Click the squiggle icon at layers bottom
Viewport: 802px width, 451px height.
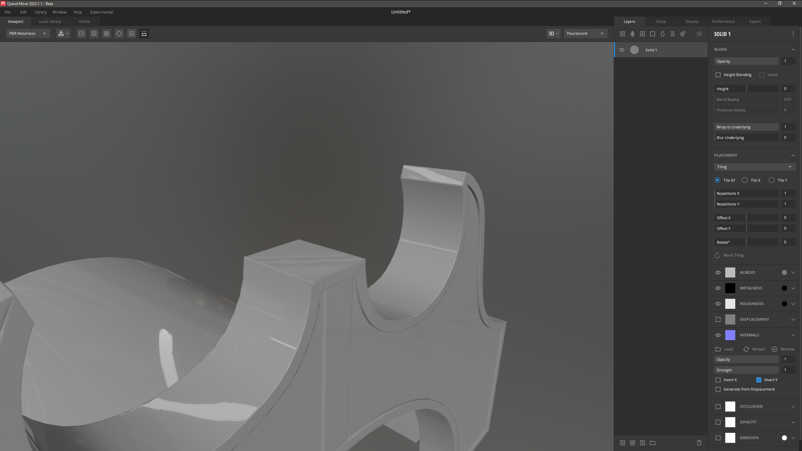pyautogui.click(x=643, y=443)
